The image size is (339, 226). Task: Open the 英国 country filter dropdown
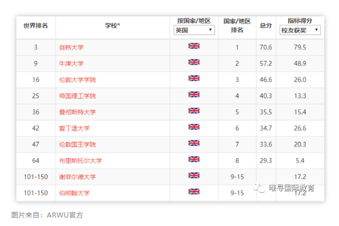pos(194,30)
